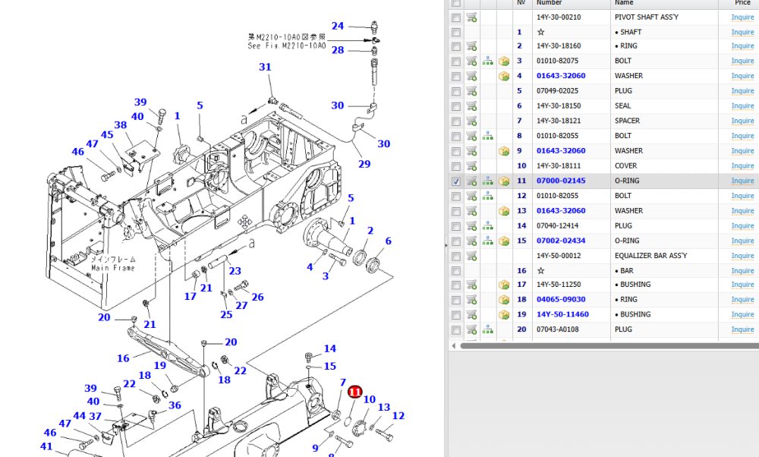Tick the EQUALIZER BAR ASS'Y checkbox
Image resolution: width=759 pixels, height=457 pixels.
pyautogui.click(x=456, y=256)
